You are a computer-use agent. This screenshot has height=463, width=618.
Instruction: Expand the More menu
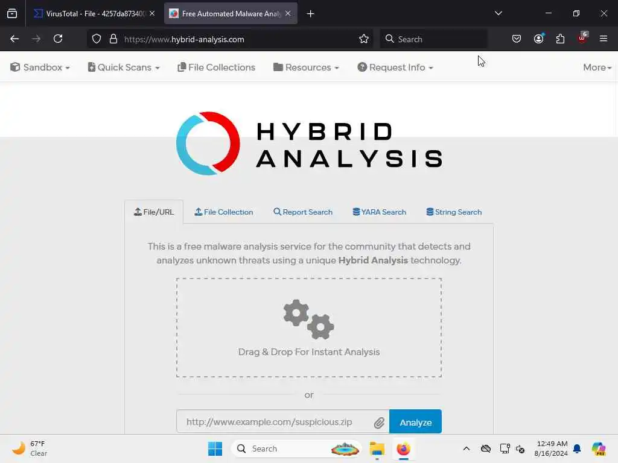coord(597,68)
